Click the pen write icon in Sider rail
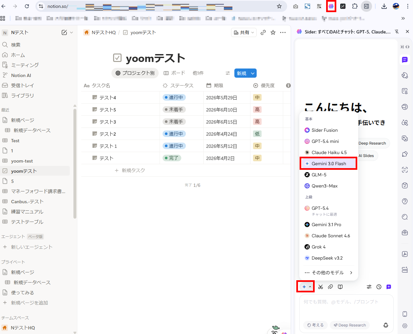This screenshot has height=334, width=413. [405, 154]
